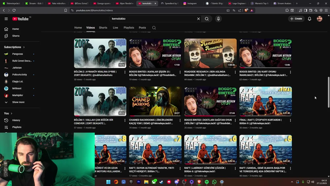This screenshot has width=330, height=186.
Task: Open WhatsApp from the taskbar
Action: click(x=214, y=182)
